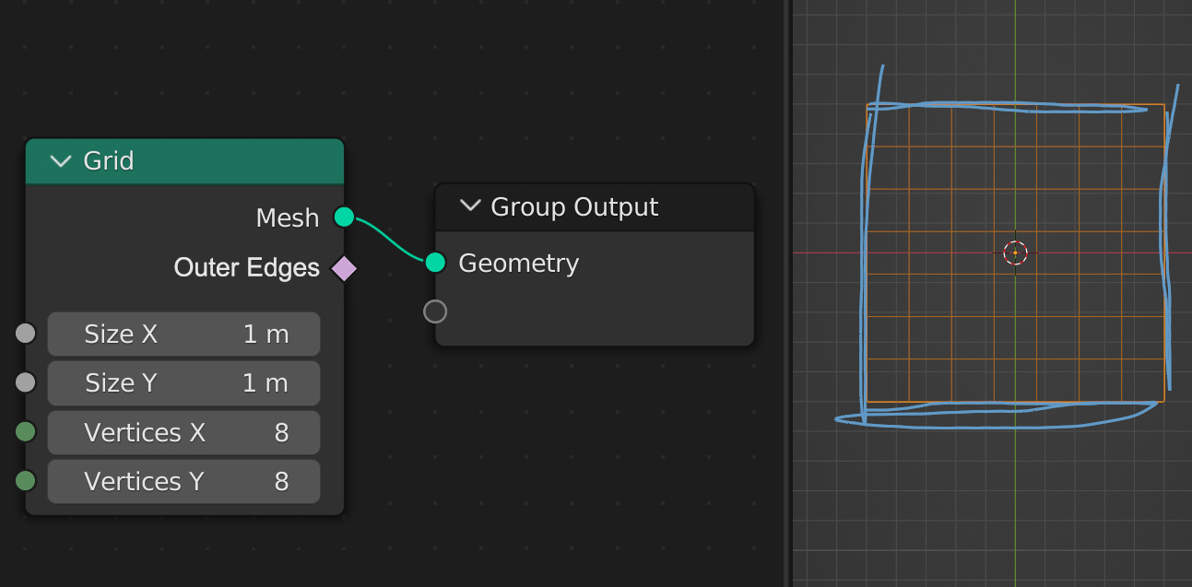Screen dimensions: 1192x587
Task: Click the Geometry label in Group Output
Action: pyautogui.click(x=518, y=264)
